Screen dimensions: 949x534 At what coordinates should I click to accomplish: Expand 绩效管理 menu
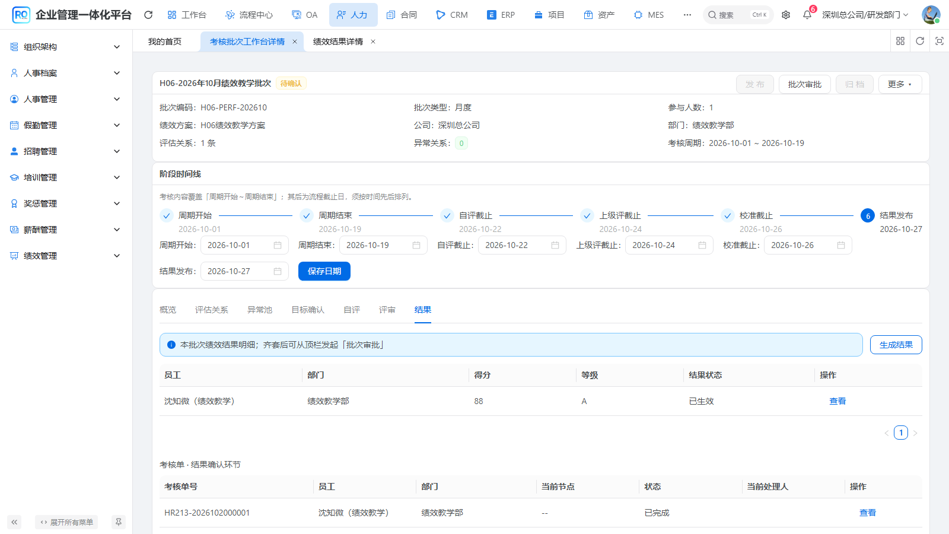tap(66, 256)
